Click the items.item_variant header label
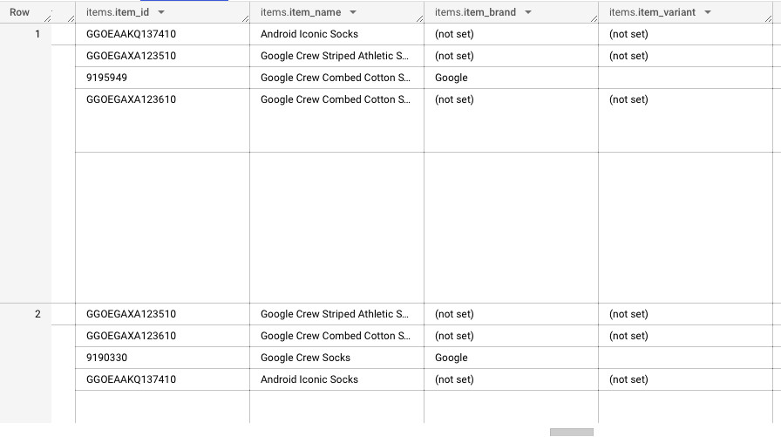This screenshot has height=437, width=781. (652, 12)
